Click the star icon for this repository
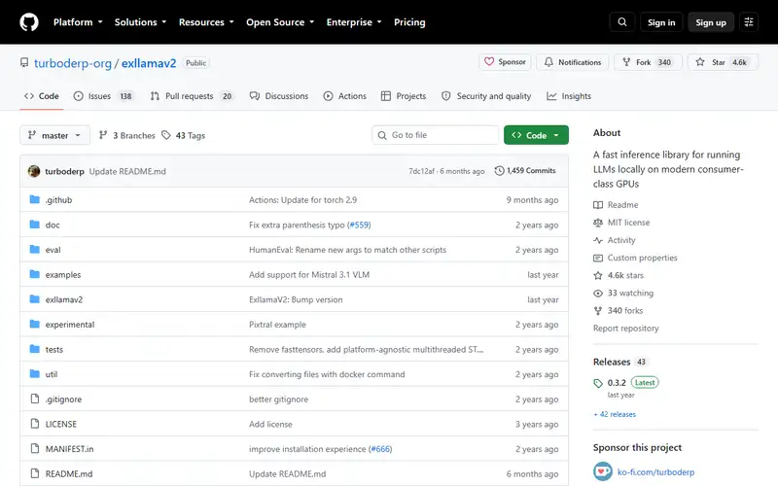Screen dimensions: 778x486 (699, 62)
